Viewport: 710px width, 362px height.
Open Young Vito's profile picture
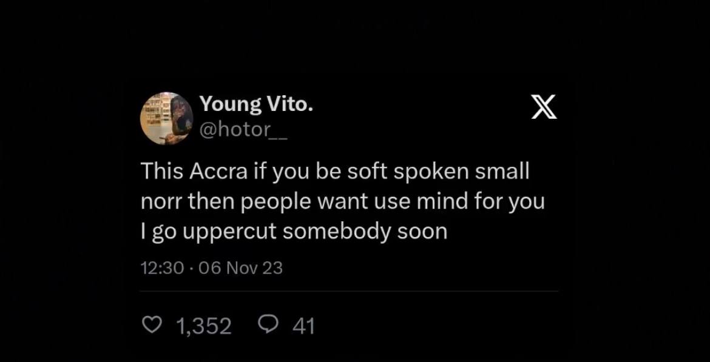click(167, 118)
